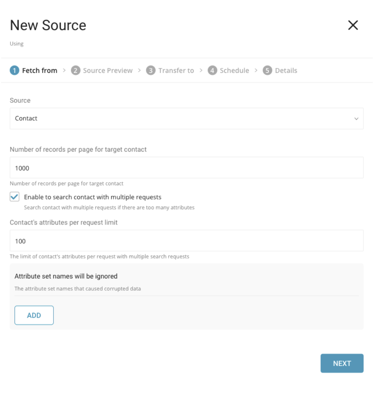Click the number 3 step circle
This screenshot has width=388, height=393.
point(151,71)
